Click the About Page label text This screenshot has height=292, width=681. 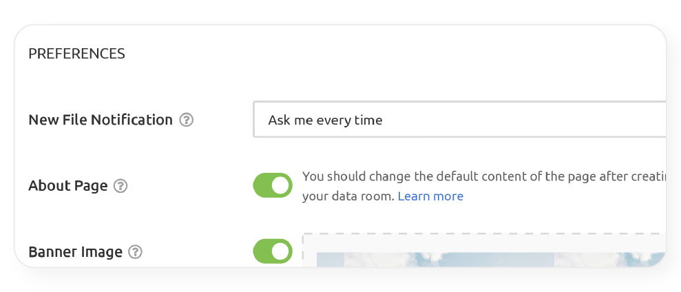(x=68, y=186)
